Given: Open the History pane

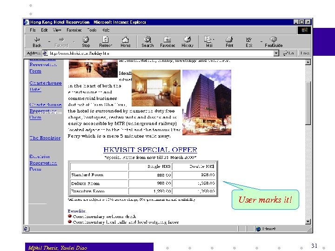Looking at the screenshot, I should pyautogui.click(x=187, y=42).
